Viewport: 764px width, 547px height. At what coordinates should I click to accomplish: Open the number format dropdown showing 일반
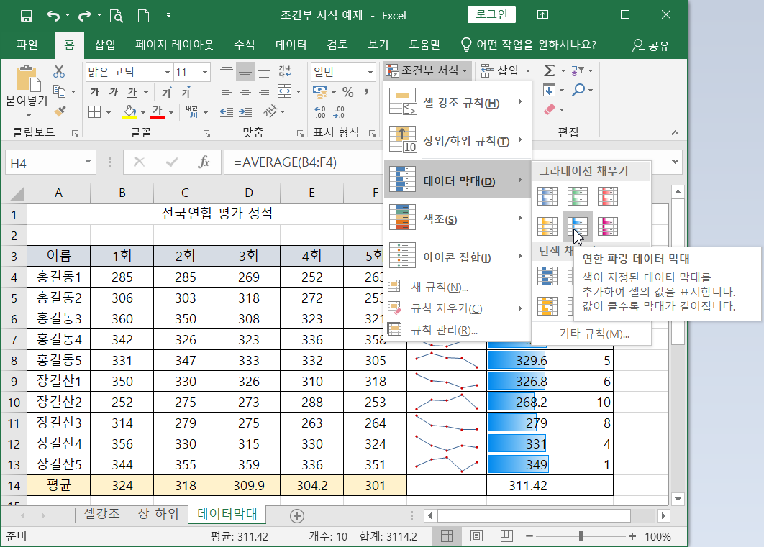370,72
